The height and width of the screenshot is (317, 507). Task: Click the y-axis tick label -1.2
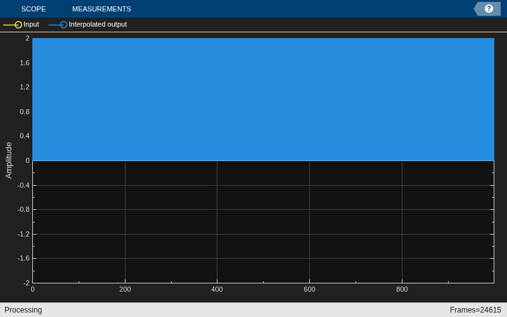[x=23, y=234]
